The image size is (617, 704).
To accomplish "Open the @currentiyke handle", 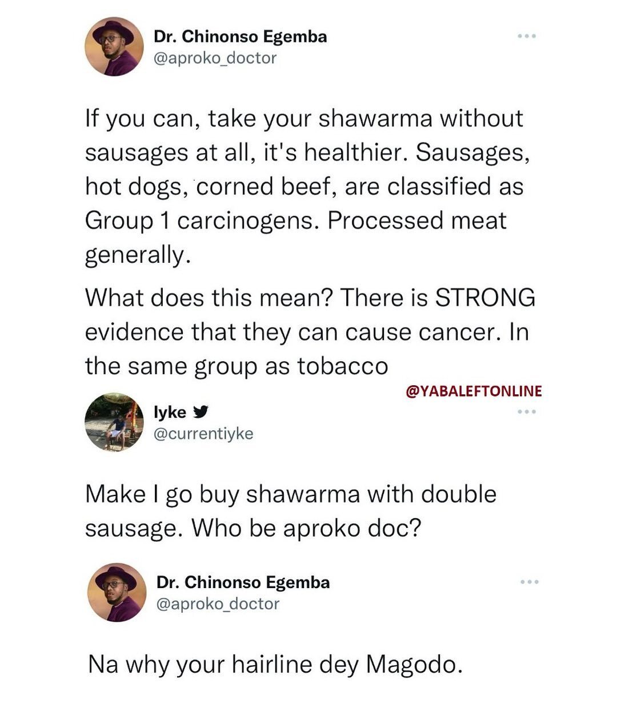I will click(203, 434).
